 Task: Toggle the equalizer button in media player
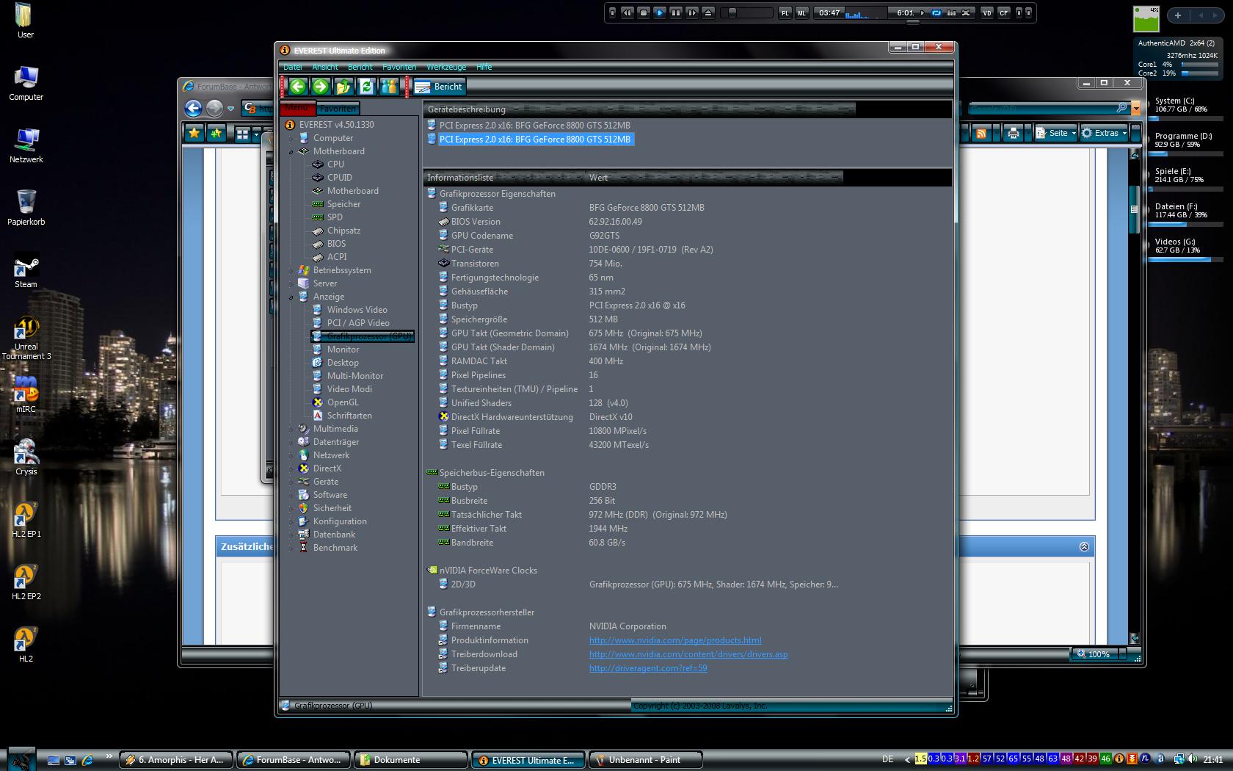pyautogui.click(x=951, y=12)
